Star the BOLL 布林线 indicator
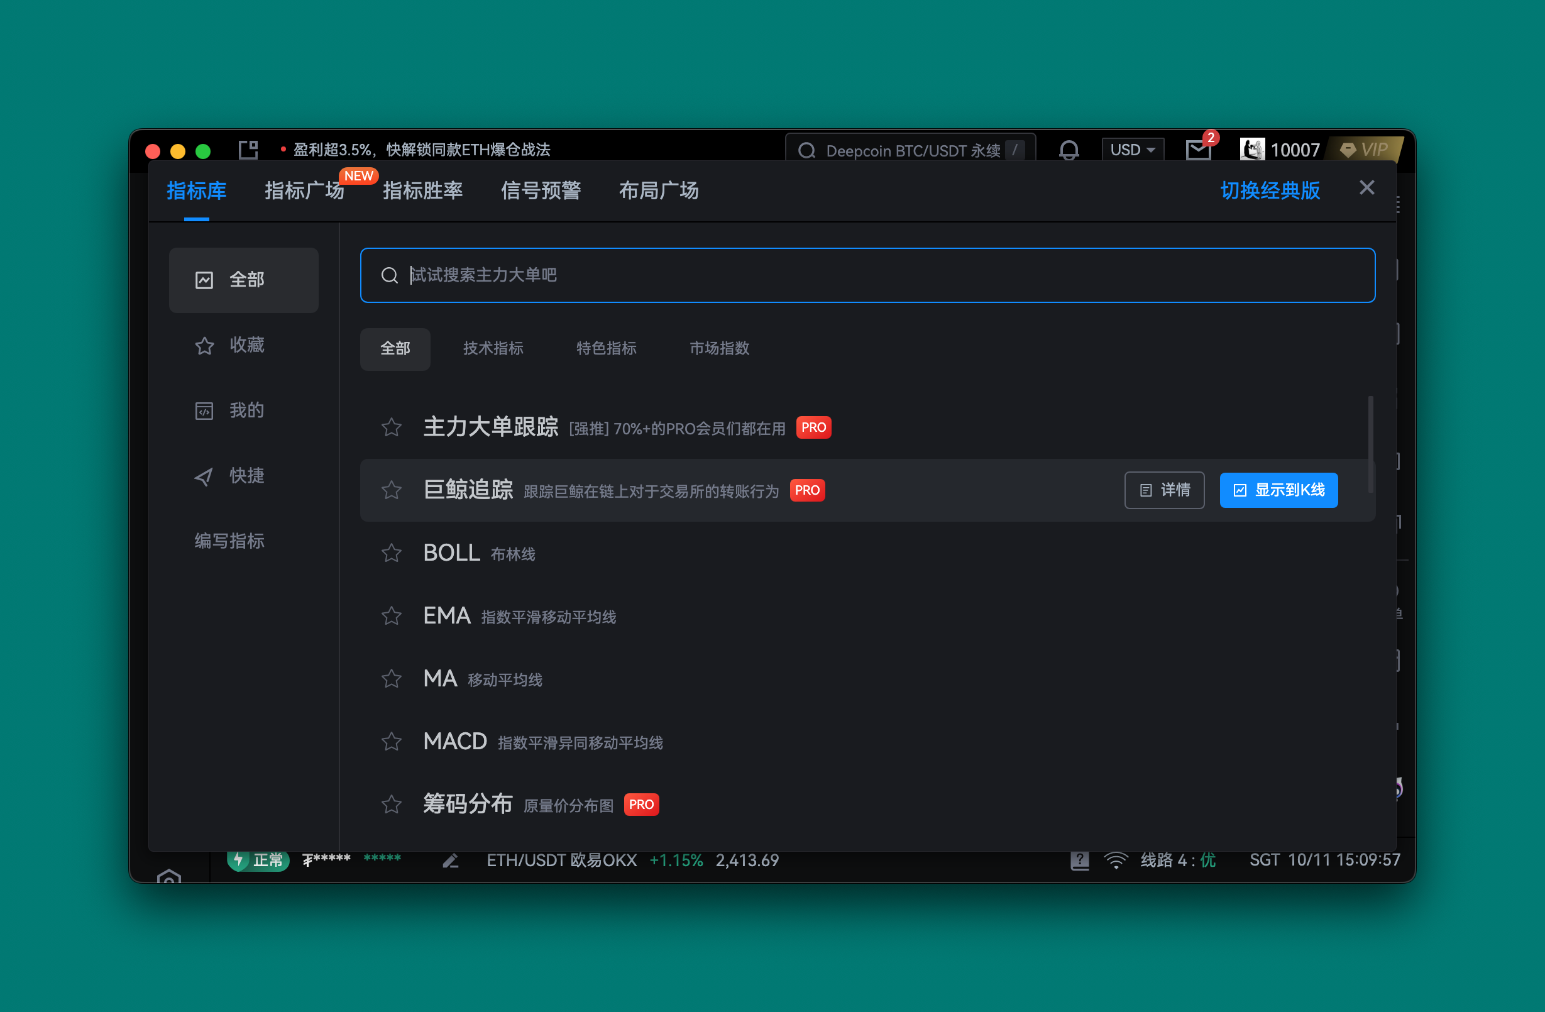The height and width of the screenshot is (1012, 1545). 392,553
